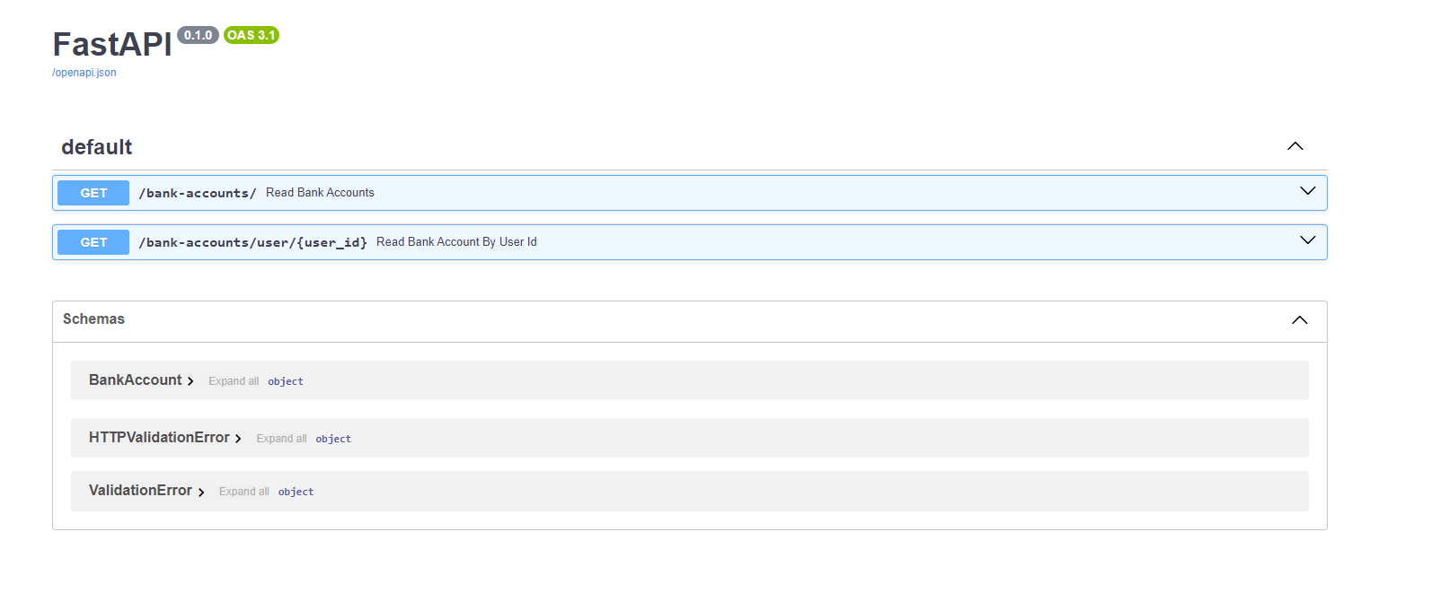
Task: Click the /bank-accounts/ path text
Action: (x=198, y=193)
